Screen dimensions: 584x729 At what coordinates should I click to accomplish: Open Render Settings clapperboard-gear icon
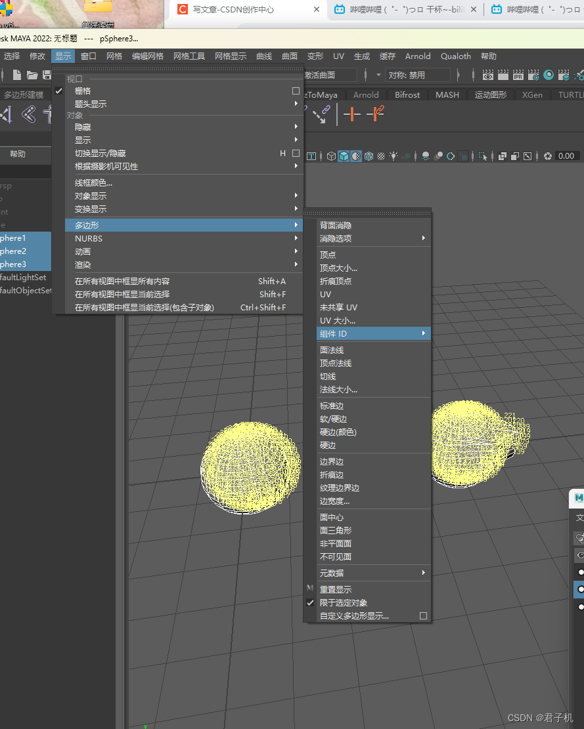(533, 75)
